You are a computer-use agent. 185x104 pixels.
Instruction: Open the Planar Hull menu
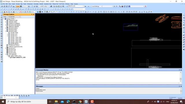pyautogui.click(x=55, y=4)
